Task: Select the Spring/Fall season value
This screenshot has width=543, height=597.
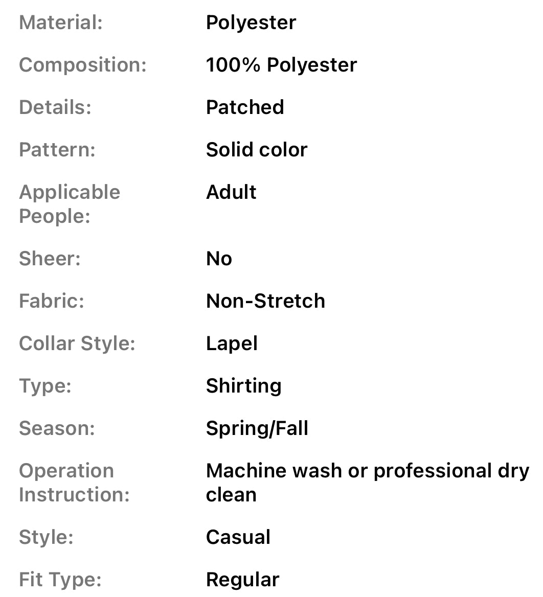Action: coord(257,429)
